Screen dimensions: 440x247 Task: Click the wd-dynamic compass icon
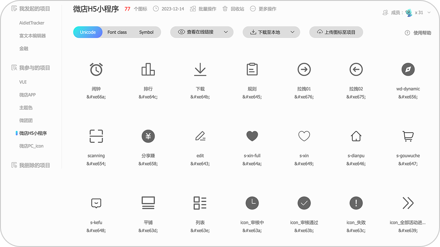408,69
